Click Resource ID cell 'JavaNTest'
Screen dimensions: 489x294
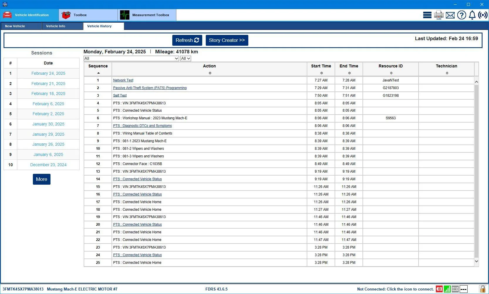click(391, 80)
